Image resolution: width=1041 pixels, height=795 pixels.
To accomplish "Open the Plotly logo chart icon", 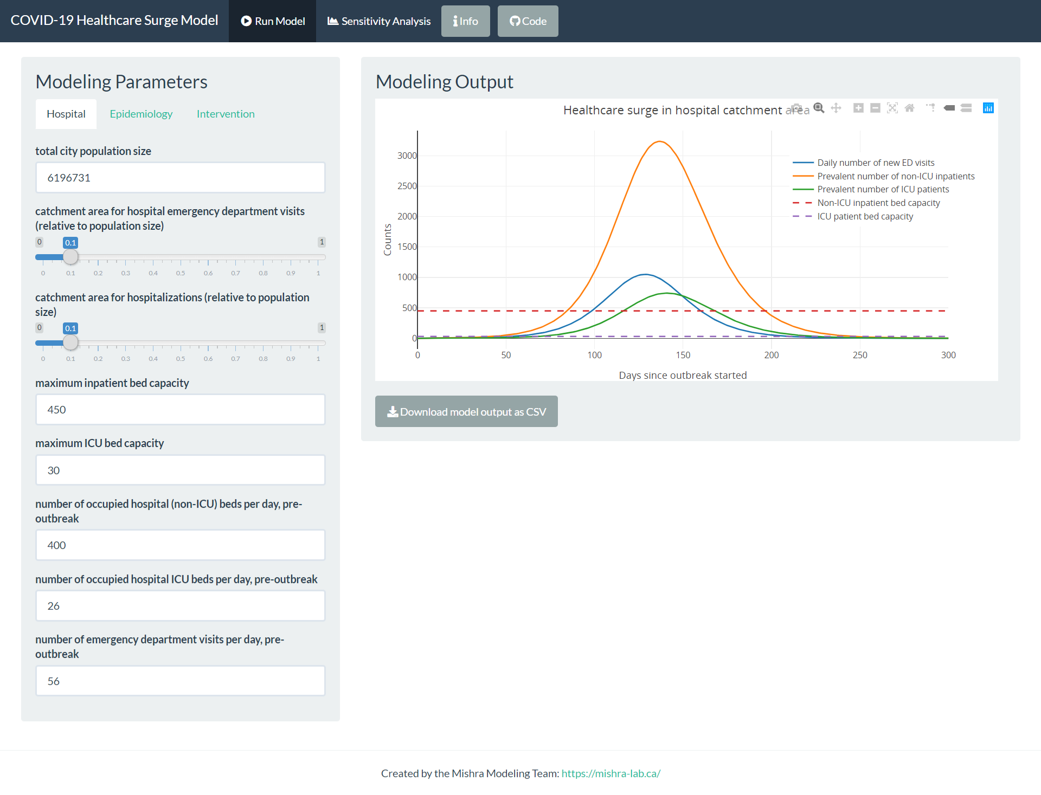I will click(988, 108).
